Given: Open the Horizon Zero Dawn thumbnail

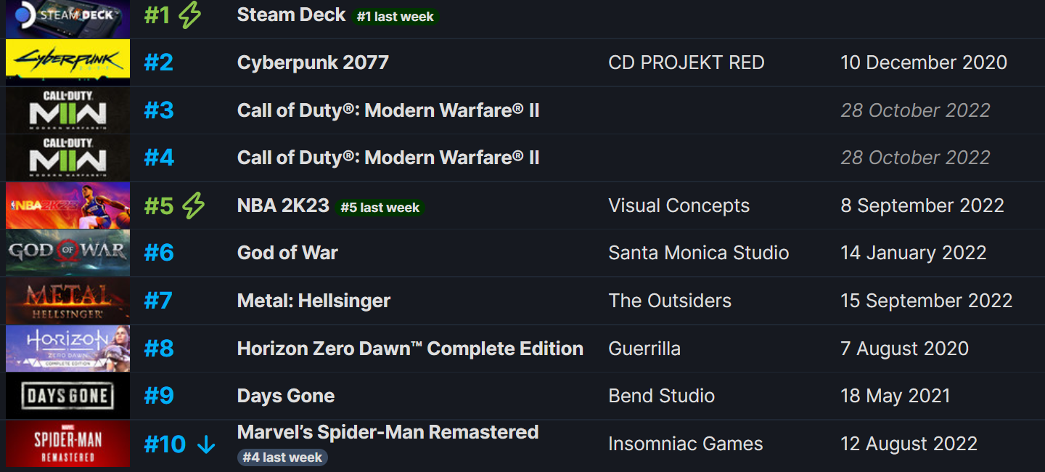Looking at the screenshot, I should point(67,349).
